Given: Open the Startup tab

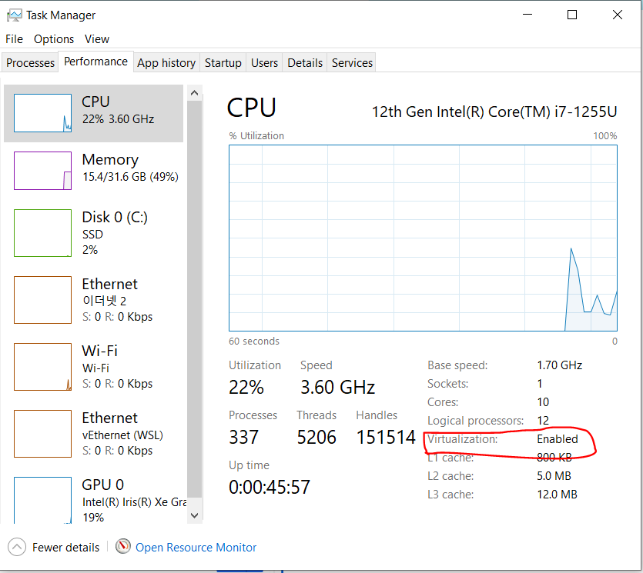Looking at the screenshot, I should pos(223,62).
